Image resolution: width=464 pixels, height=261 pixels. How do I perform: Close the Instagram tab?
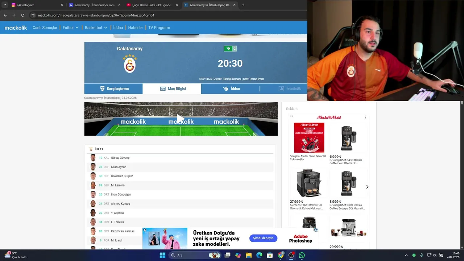click(x=62, y=5)
